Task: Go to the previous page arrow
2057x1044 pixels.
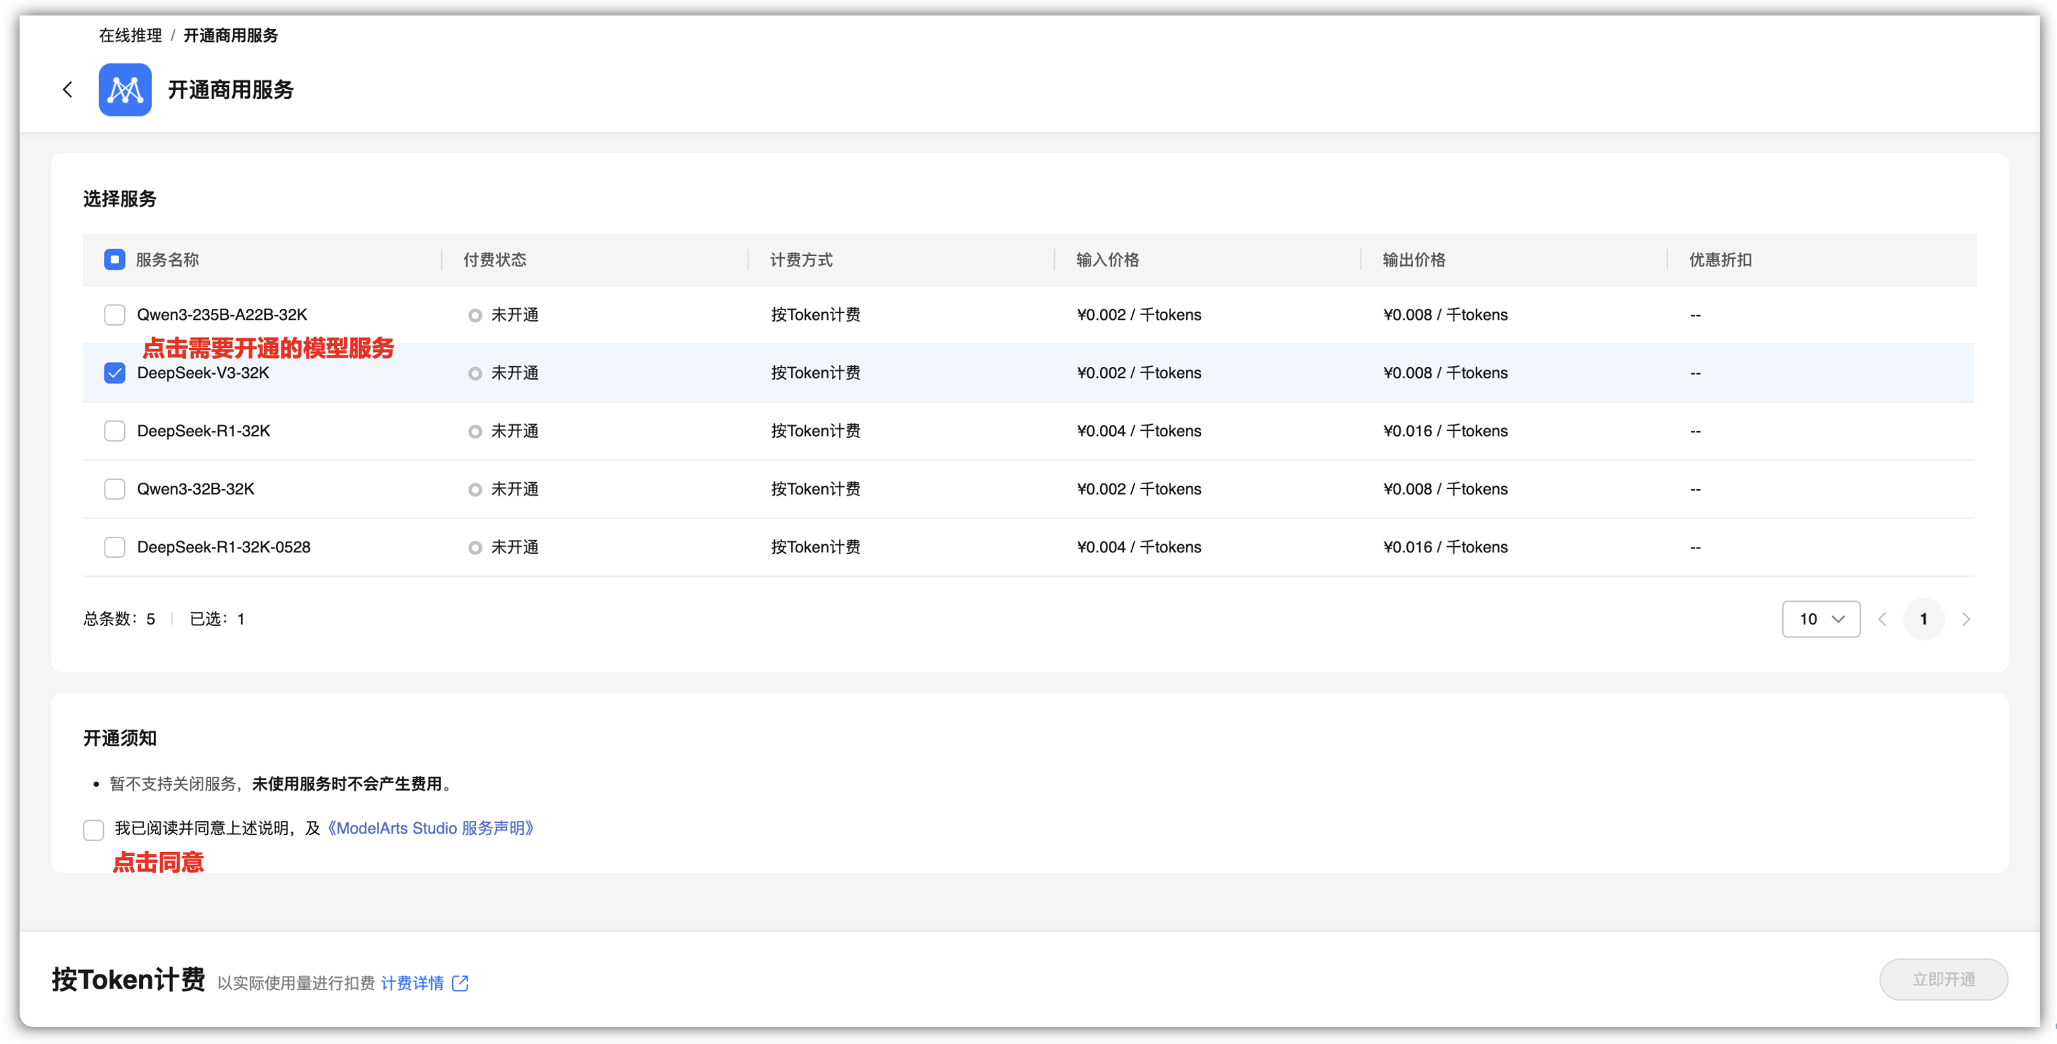Action: pos(1882,619)
